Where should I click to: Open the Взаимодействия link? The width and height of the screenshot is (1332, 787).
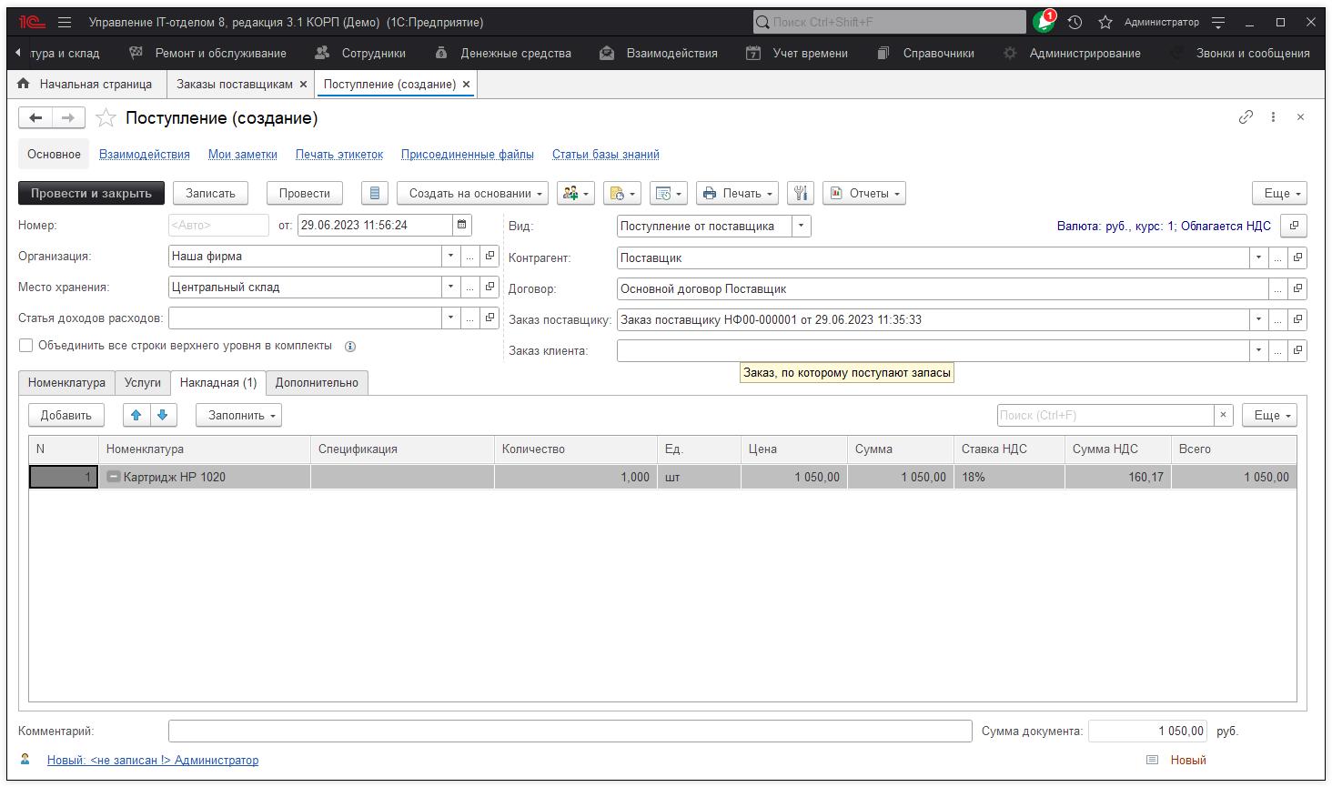click(144, 155)
